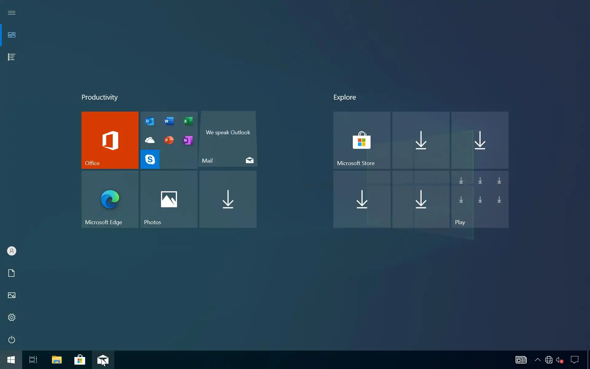Click the muted volume tray icon

click(x=560, y=359)
